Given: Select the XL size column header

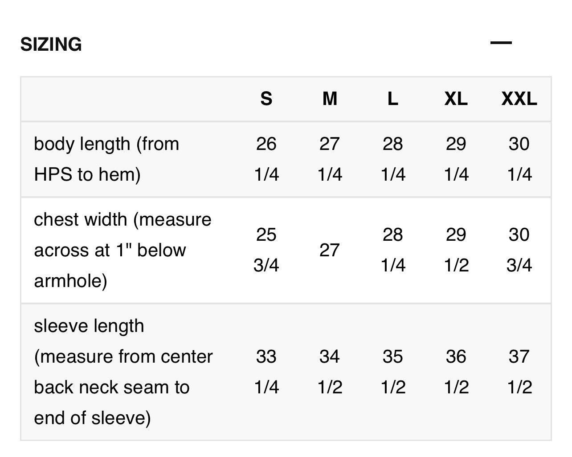Looking at the screenshot, I should 456,98.
